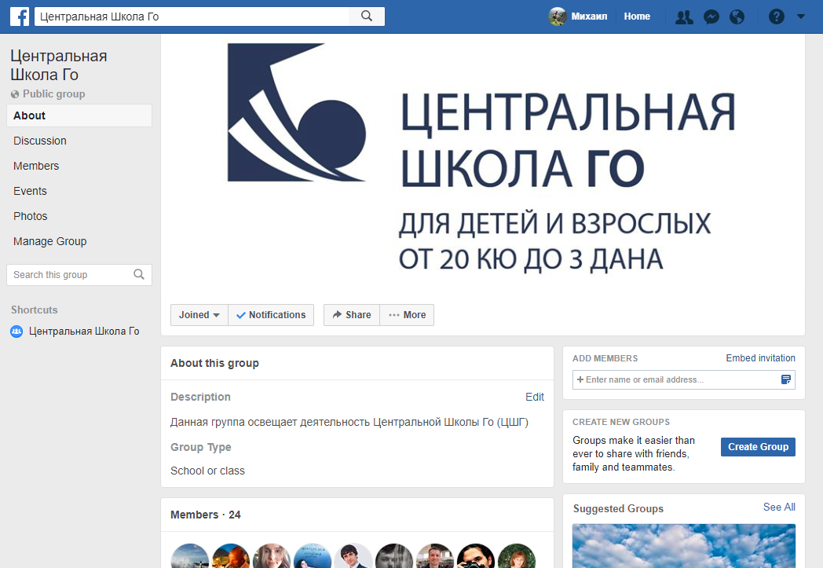Click the Public group globe icon

(15, 94)
